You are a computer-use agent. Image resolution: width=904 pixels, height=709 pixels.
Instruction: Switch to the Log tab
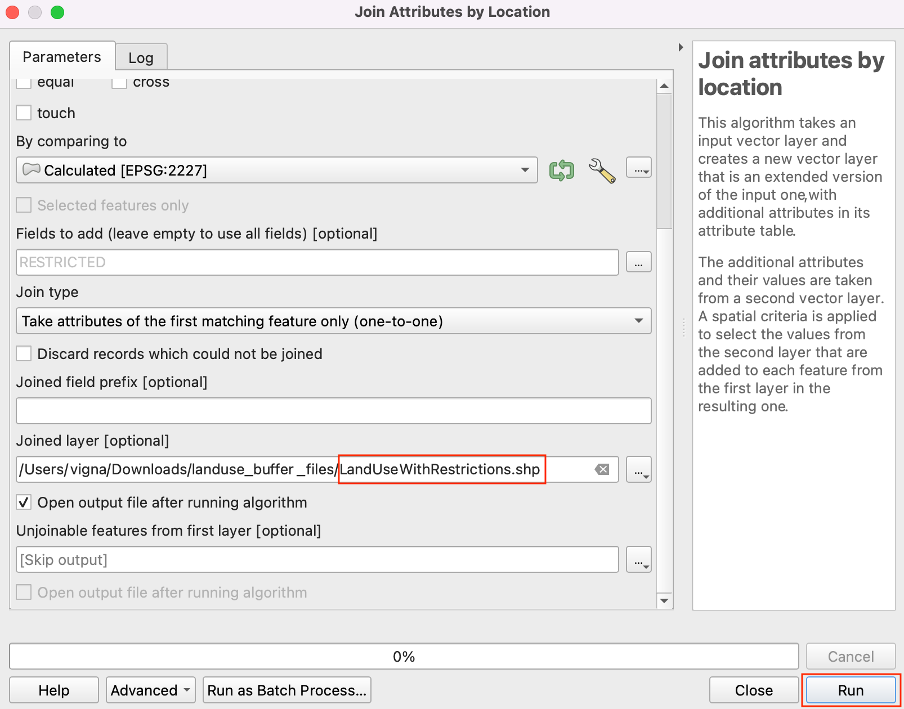click(x=141, y=57)
